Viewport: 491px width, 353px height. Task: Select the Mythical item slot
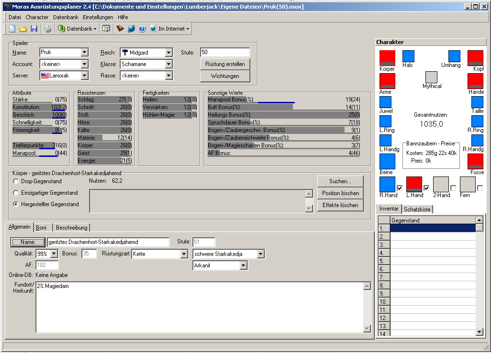click(x=431, y=77)
